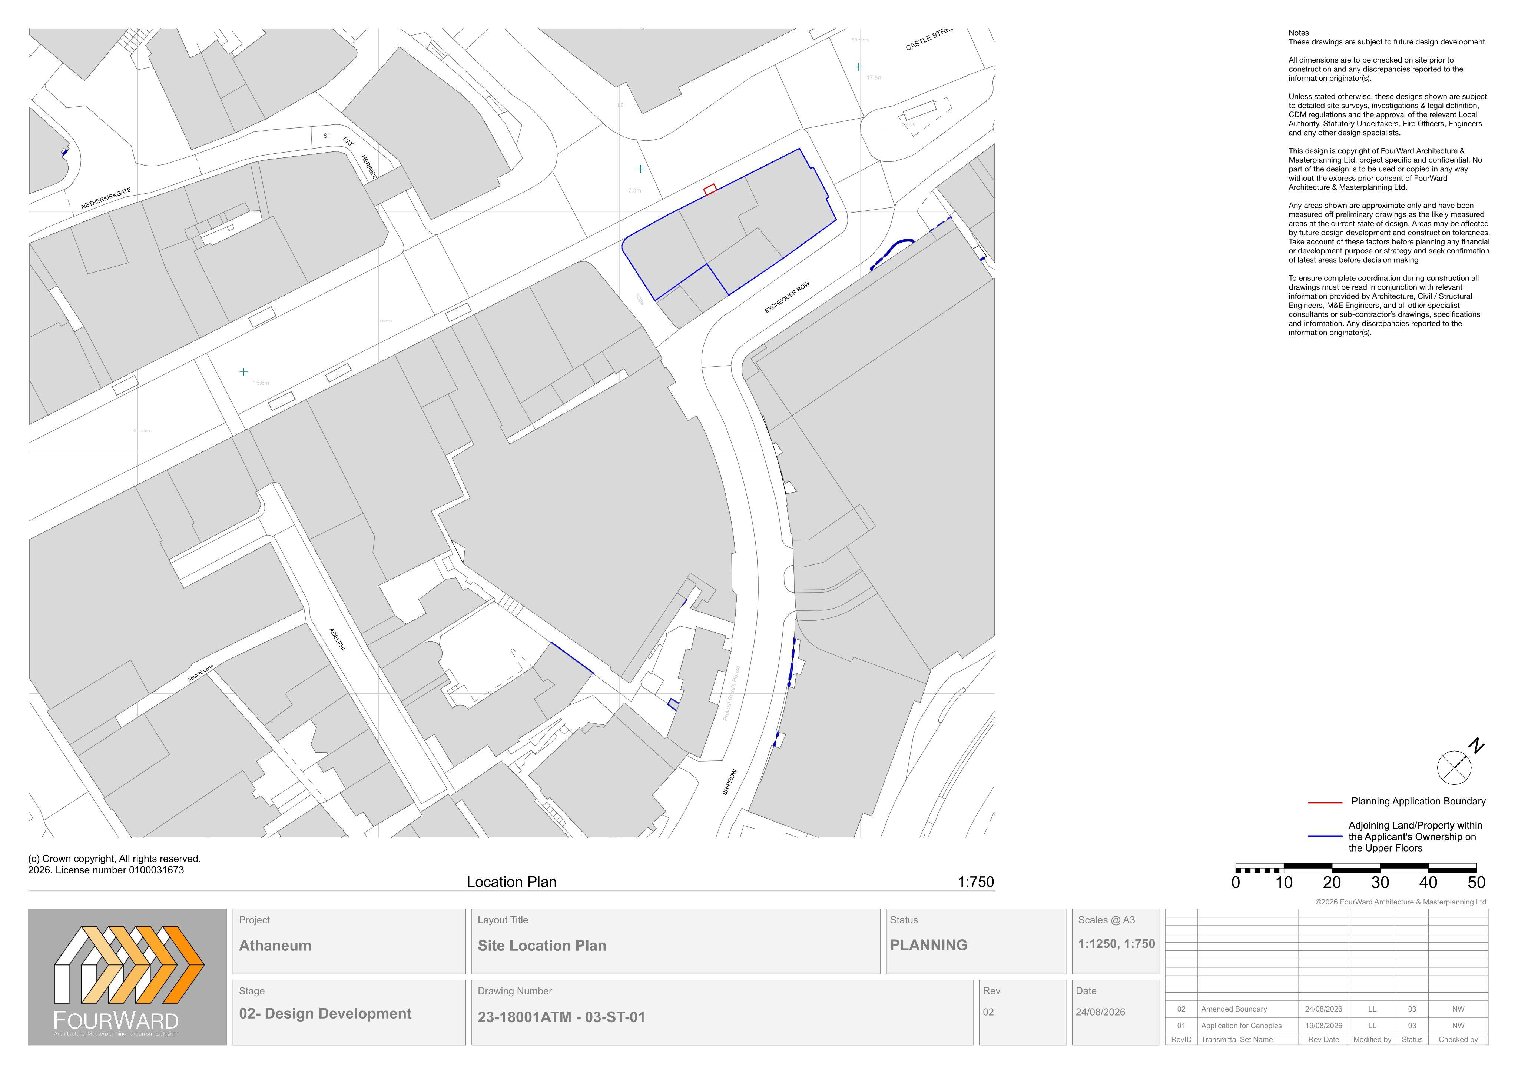This screenshot has width=1518, height=1073.
Task: Click the PLANNING status field
Action: [976, 942]
